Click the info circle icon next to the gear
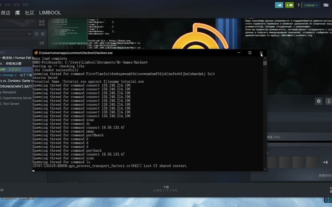The image size is (332, 207). [328, 101]
